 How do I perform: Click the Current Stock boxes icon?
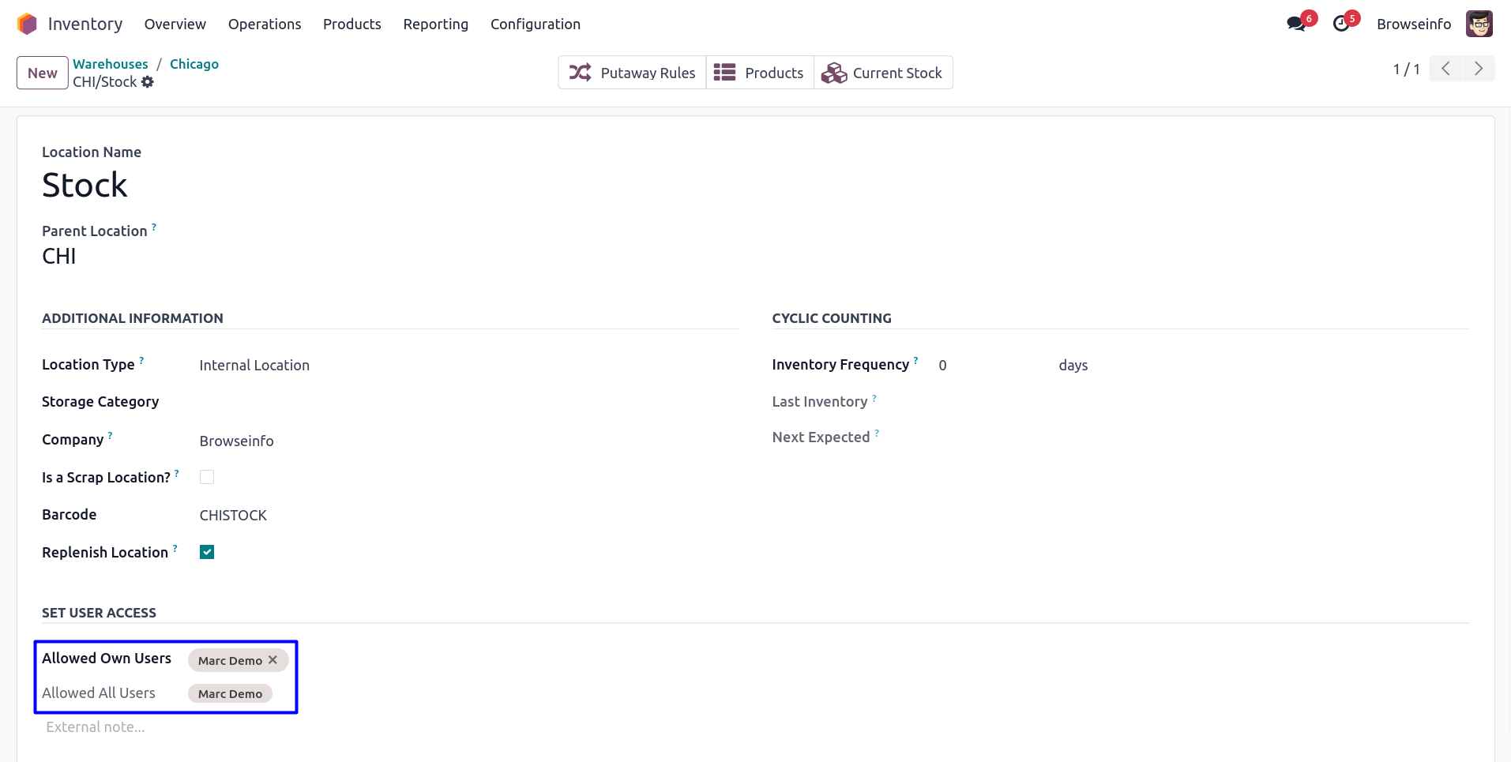pos(834,73)
